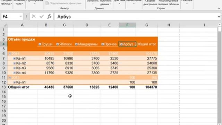The width and height of the screenshot is (222, 125).
Task: Expand the Яблоки column field
Action: pos(58,44)
